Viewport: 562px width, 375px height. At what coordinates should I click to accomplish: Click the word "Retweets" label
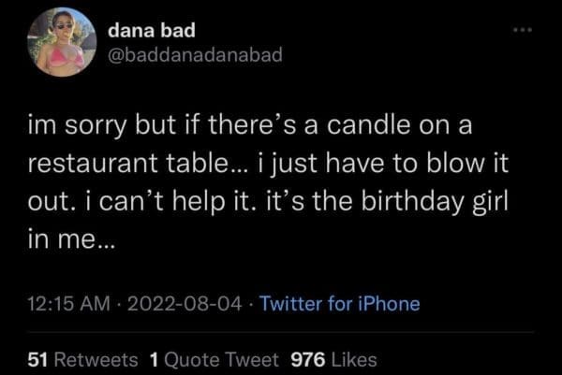104,359
